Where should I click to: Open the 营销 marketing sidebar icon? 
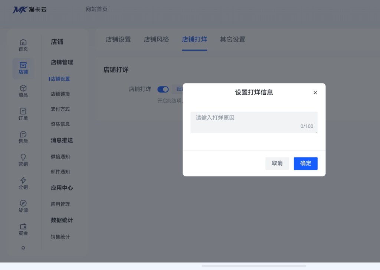point(23,160)
